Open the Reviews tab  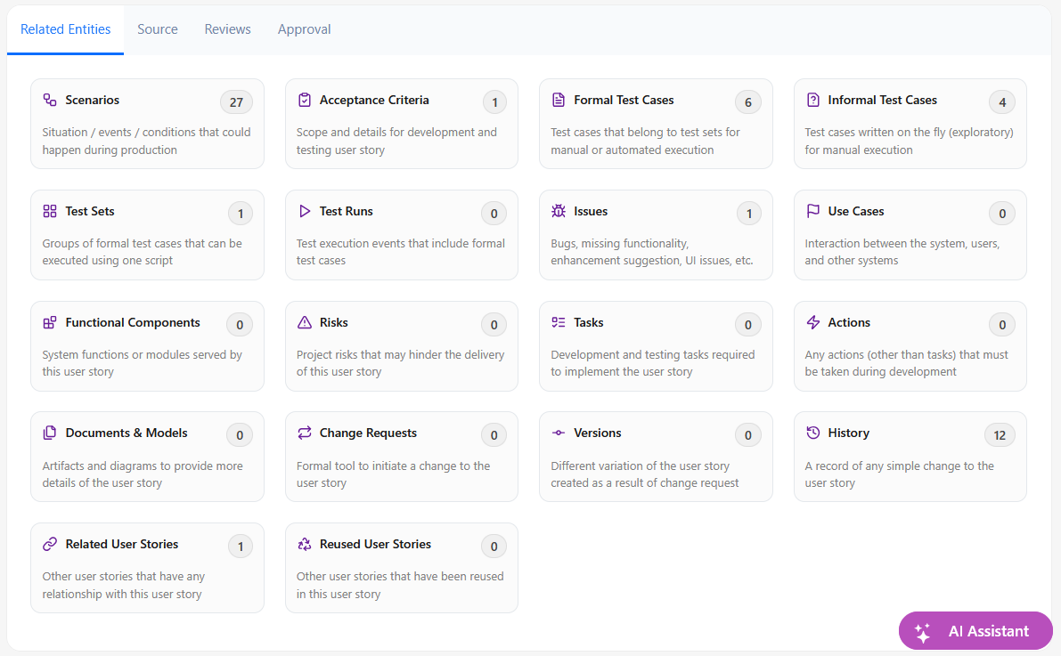pos(228,29)
